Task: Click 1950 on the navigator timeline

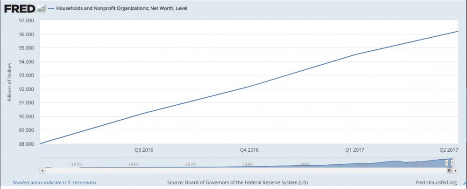Action: tap(76, 164)
